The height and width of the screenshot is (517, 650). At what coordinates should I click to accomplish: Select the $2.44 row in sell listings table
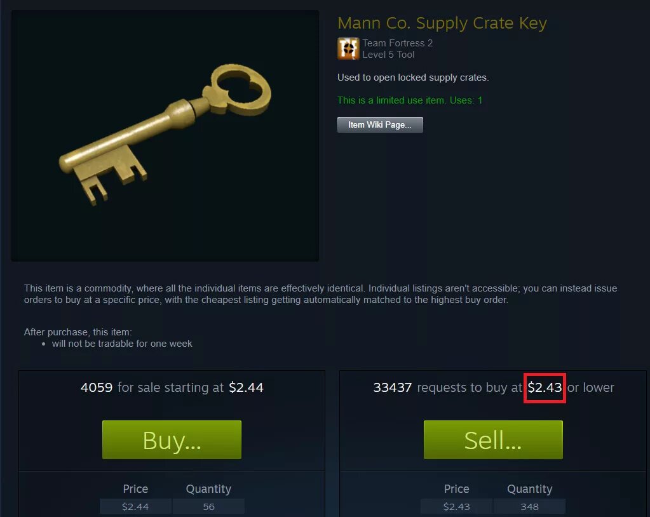172,507
